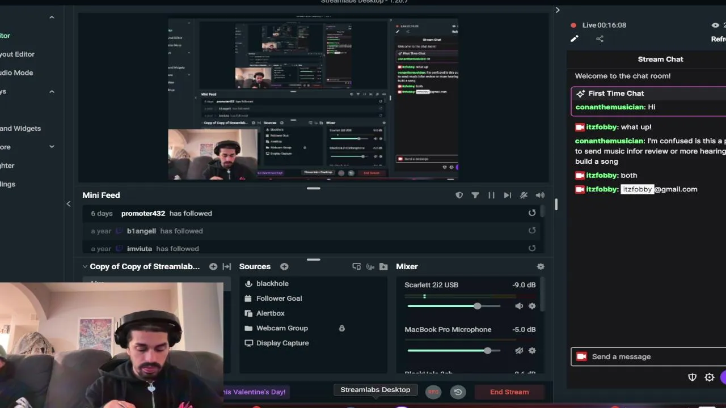Click the Mini Feed safe mode shield icon
The height and width of the screenshot is (408, 726).
[x=459, y=195]
